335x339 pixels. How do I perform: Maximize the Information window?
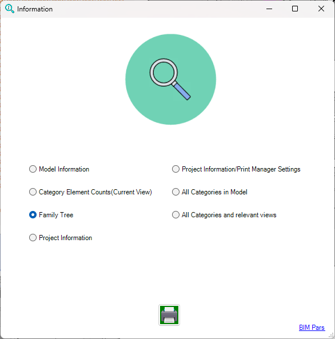click(295, 9)
